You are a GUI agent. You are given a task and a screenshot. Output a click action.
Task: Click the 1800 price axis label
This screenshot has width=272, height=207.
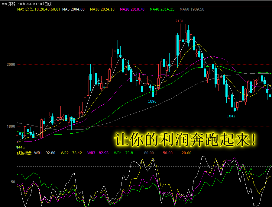click(11, 126)
